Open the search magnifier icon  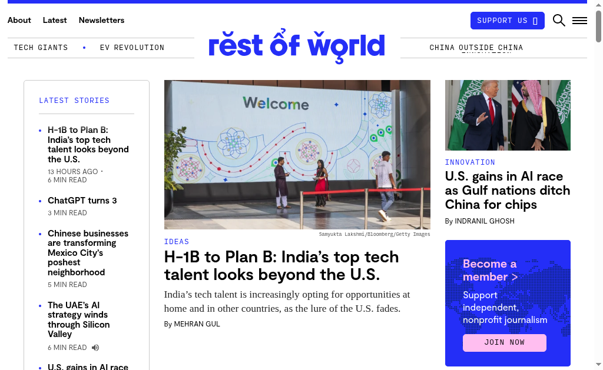point(559,21)
